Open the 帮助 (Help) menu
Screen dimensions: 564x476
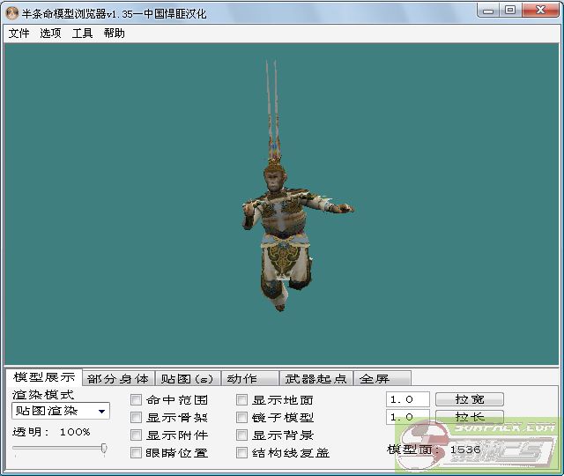pyautogui.click(x=114, y=33)
